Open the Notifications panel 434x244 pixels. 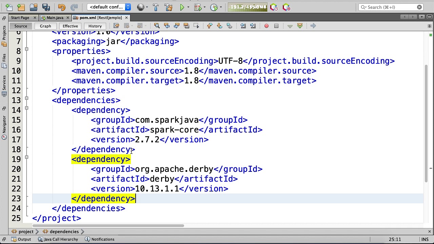click(x=100, y=239)
